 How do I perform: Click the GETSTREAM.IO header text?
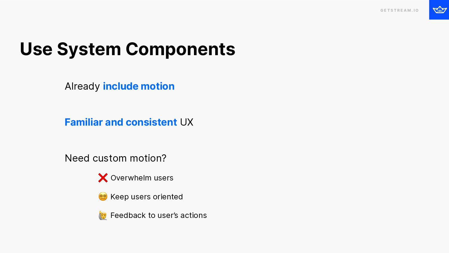point(400,10)
